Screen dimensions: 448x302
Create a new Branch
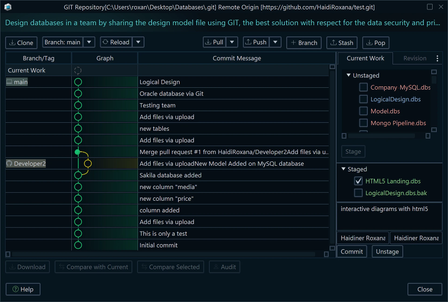pos(303,42)
